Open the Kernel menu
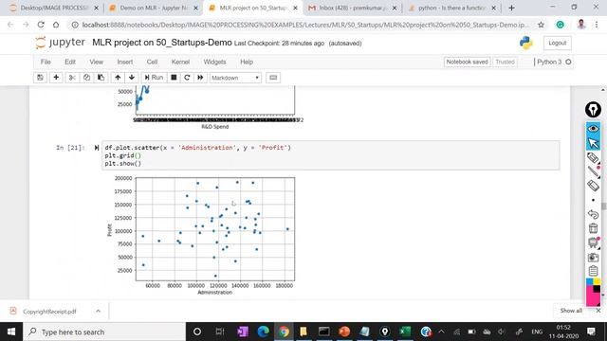 180,62
